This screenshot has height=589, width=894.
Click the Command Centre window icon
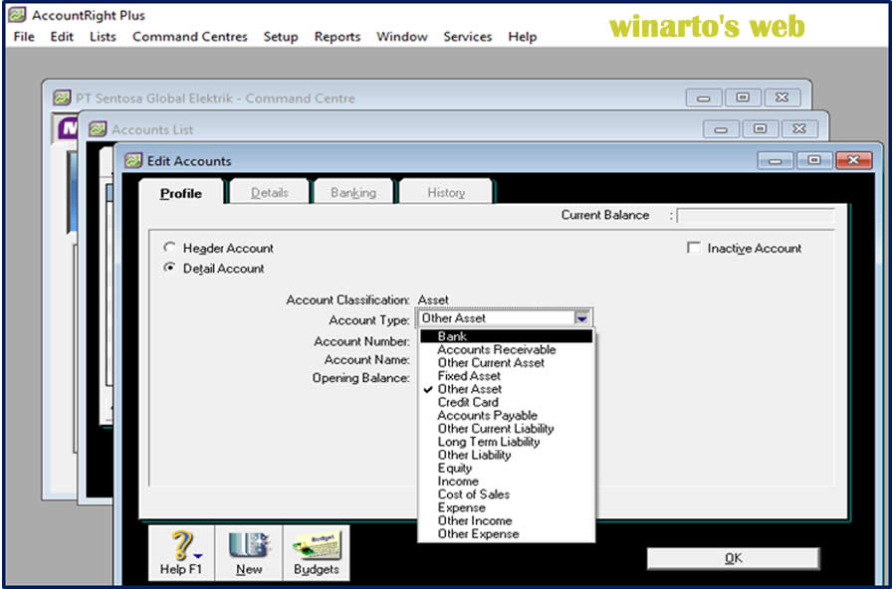click(x=62, y=98)
